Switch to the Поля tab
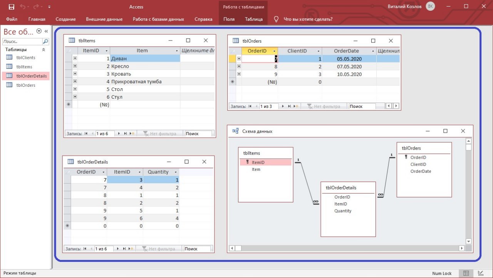493x278 pixels. click(x=229, y=19)
